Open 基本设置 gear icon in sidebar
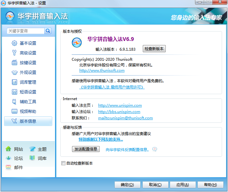 point(14,43)
